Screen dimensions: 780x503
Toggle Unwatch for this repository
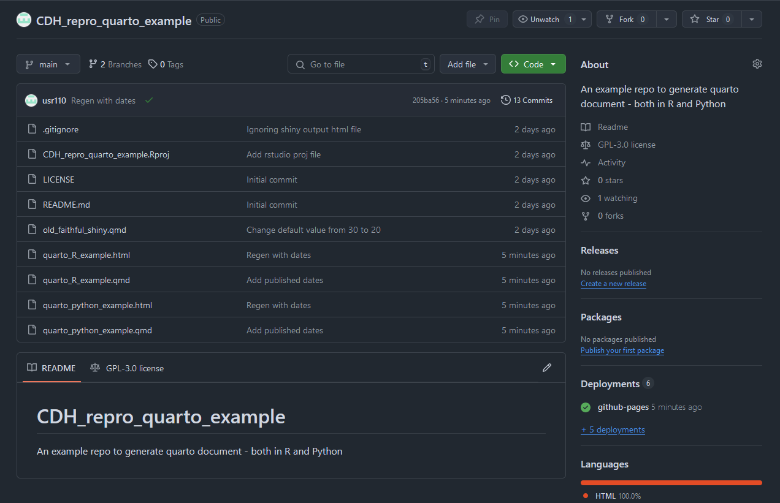(x=545, y=19)
